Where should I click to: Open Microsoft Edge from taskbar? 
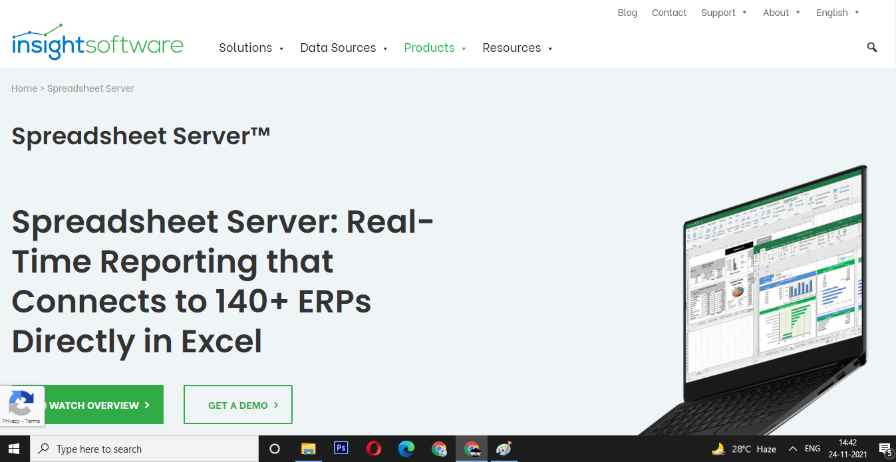pyautogui.click(x=406, y=449)
